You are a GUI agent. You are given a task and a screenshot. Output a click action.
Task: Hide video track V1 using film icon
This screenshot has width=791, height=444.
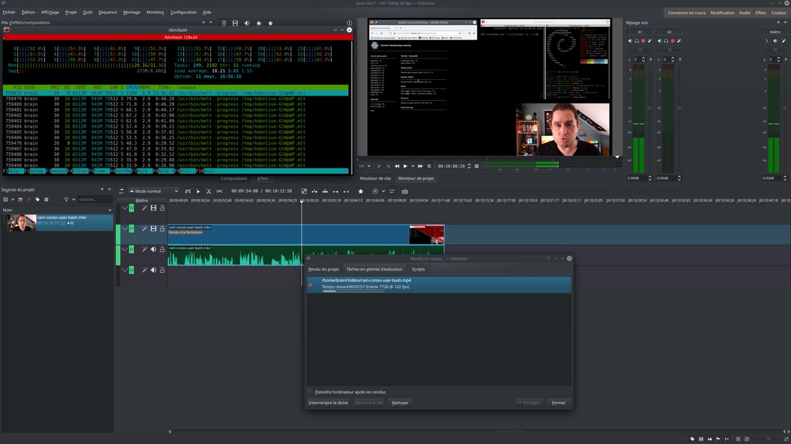tap(154, 229)
